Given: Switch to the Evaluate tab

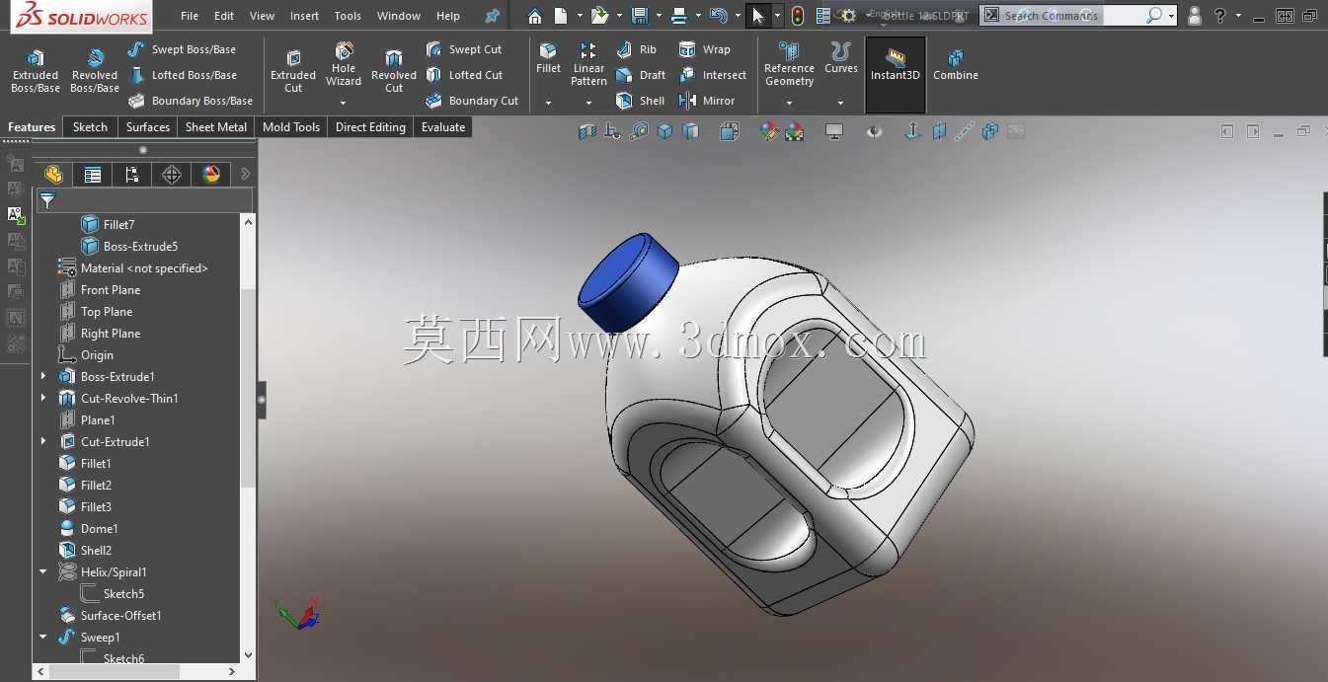Looking at the screenshot, I should (x=443, y=126).
